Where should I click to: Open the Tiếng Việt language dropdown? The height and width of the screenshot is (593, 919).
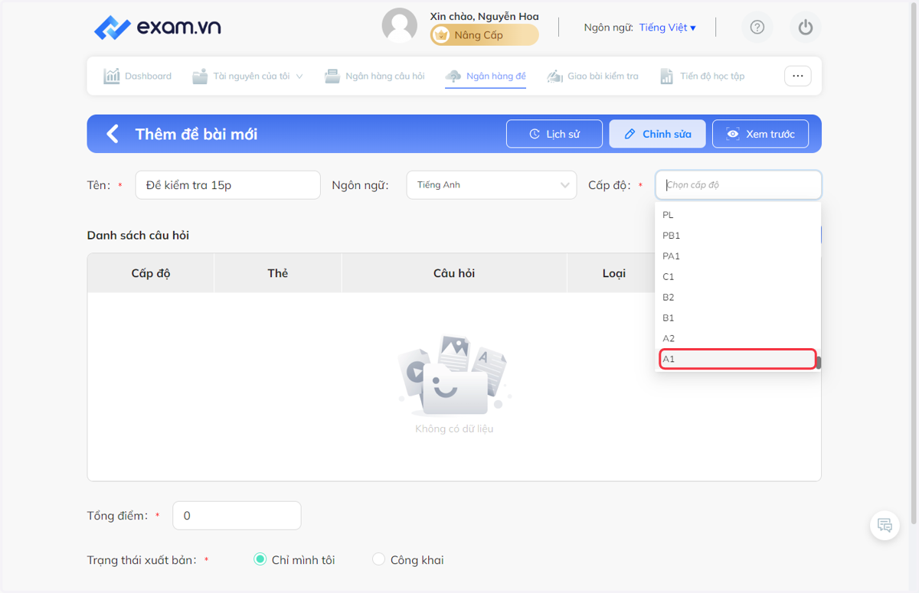[x=667, y=28]
